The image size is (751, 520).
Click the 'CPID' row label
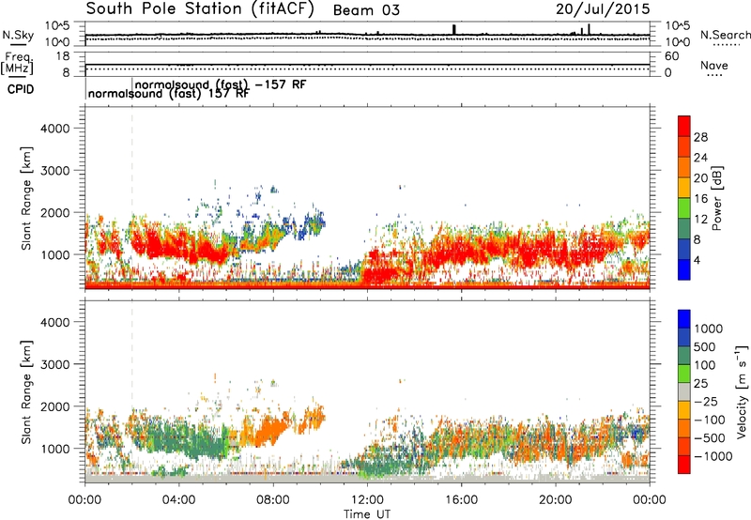[21, 89]
